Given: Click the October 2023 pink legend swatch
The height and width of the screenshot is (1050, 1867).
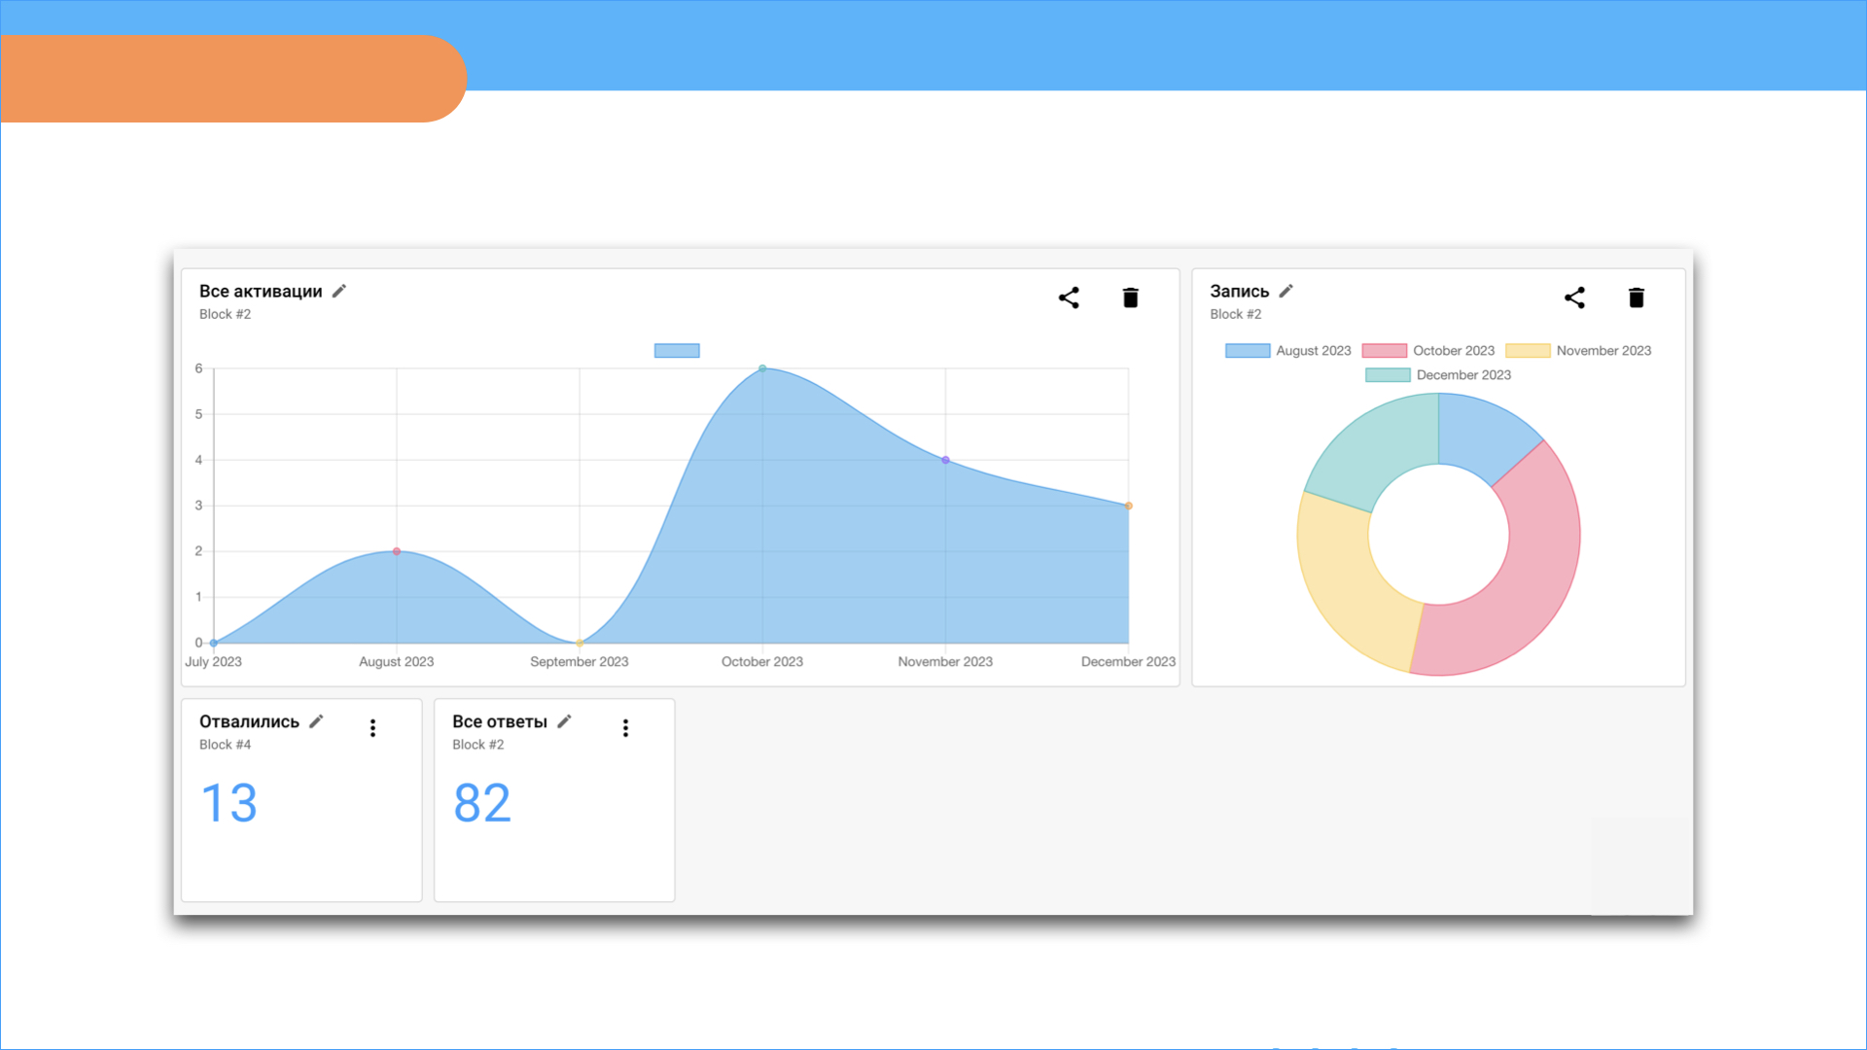Looking at the screenshot, I should pyautogui.click(x=1385, y=350).
